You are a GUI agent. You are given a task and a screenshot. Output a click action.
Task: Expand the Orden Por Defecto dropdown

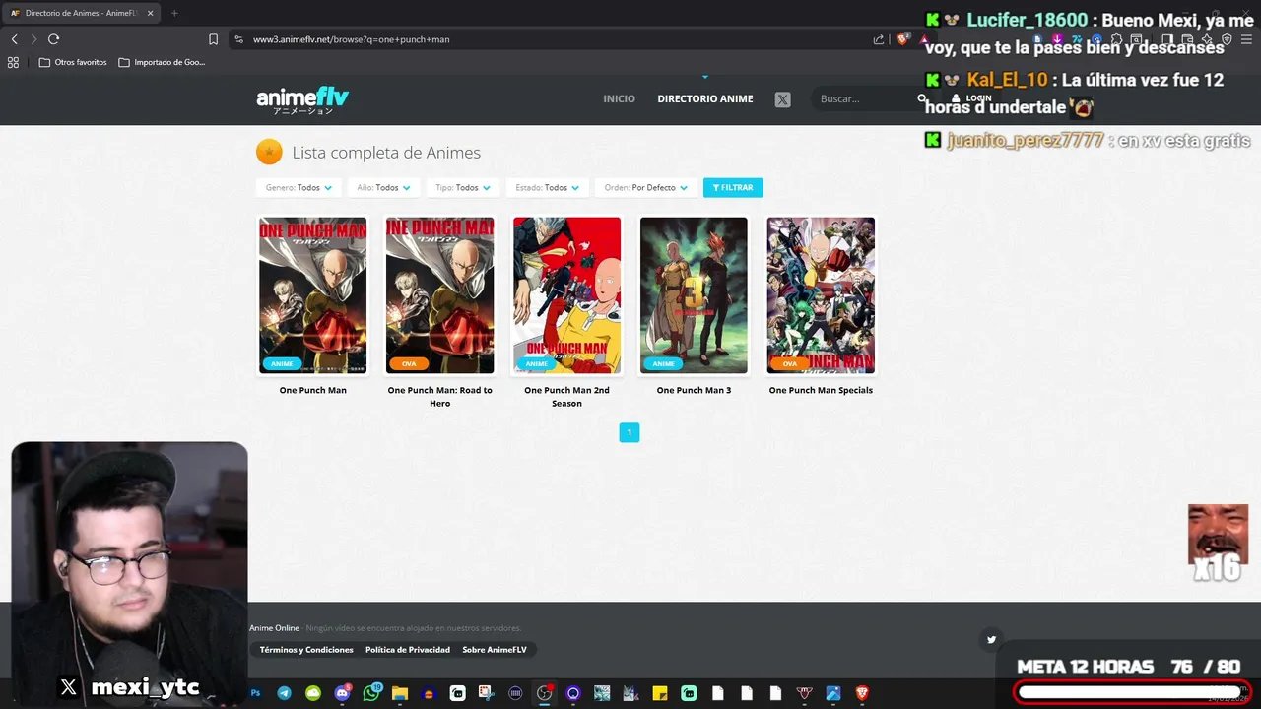click(646, 187)
